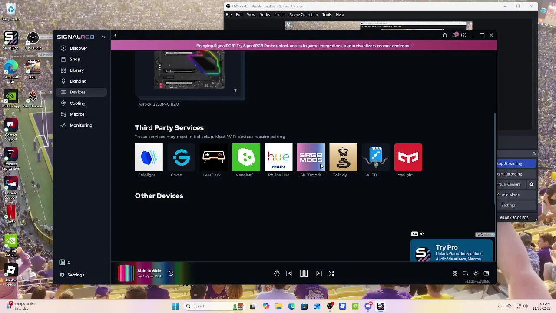Open SignalRGB Settings in sidebar

[72, 275]
